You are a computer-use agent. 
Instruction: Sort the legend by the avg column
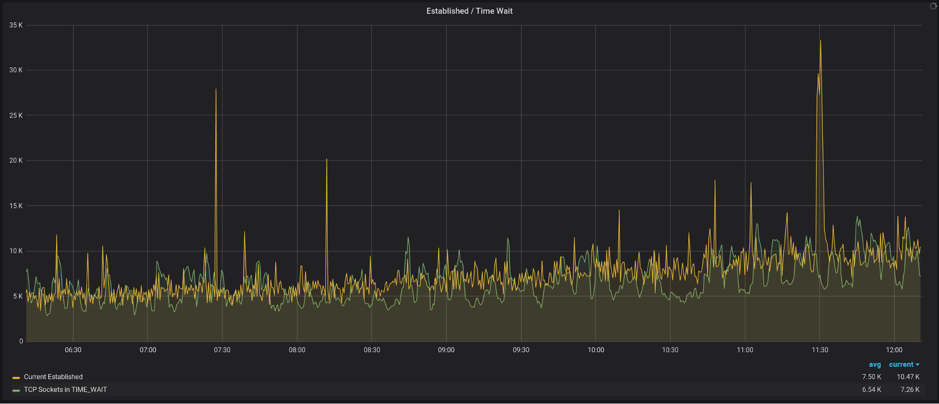click(x=875, y=365)
